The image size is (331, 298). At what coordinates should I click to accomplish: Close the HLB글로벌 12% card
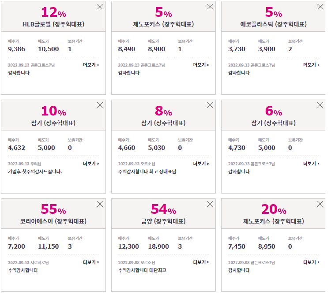[100, 7]
